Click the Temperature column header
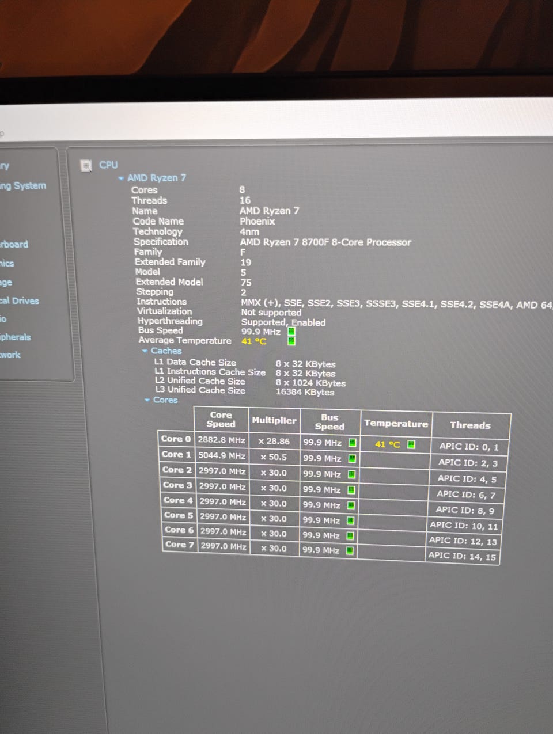 [396, 423]
